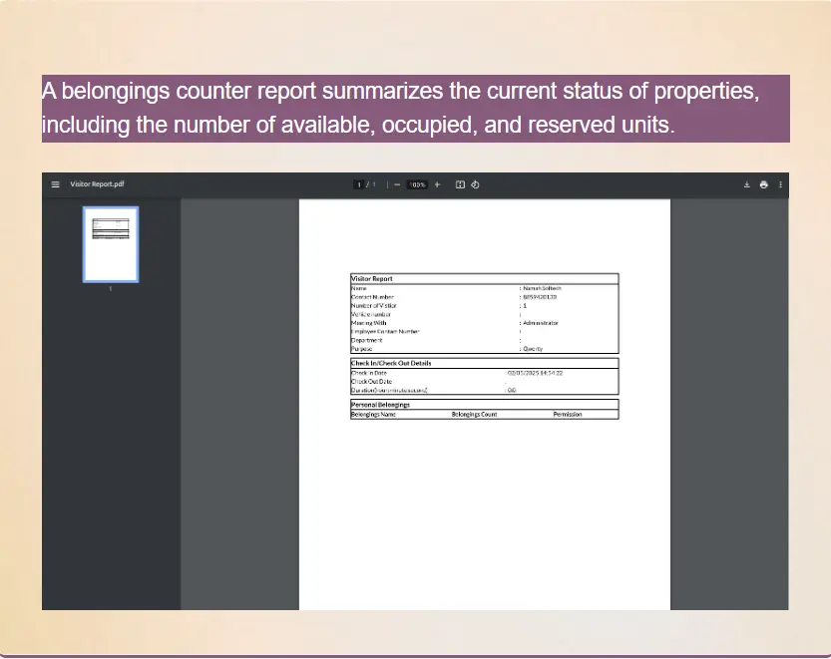Viewport: 831px width, 659px height.
Task: Click the Visitor Report.pdf file title
Action: pos(97,184)
